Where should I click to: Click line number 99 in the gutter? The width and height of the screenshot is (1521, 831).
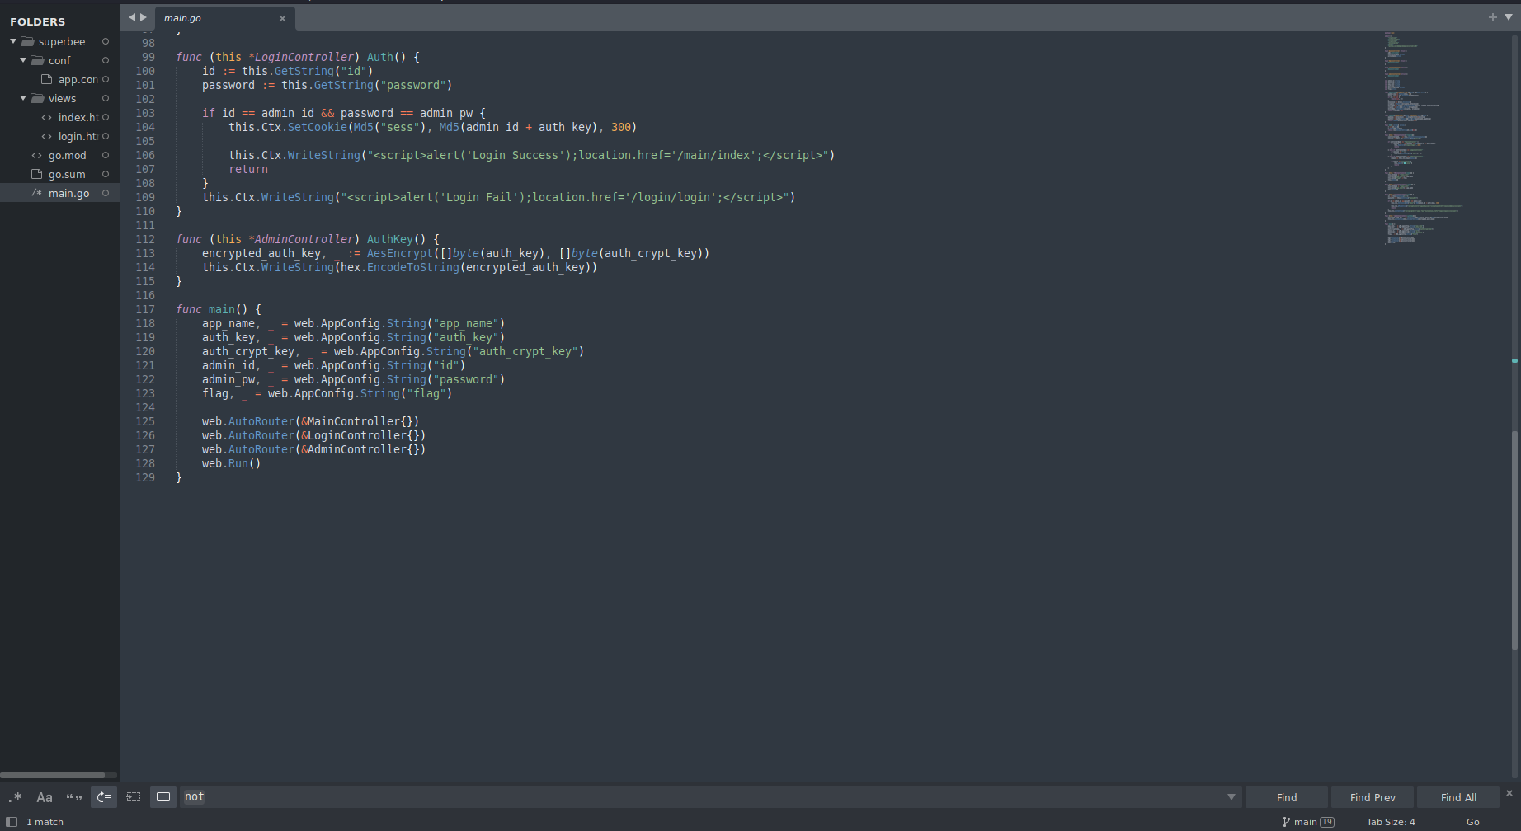[148, 57]
